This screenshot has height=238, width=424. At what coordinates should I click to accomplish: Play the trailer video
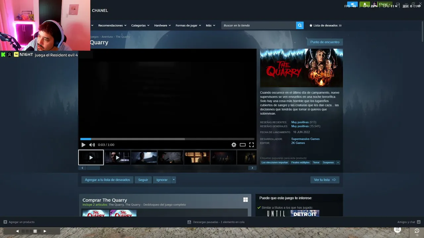point(83,145)
